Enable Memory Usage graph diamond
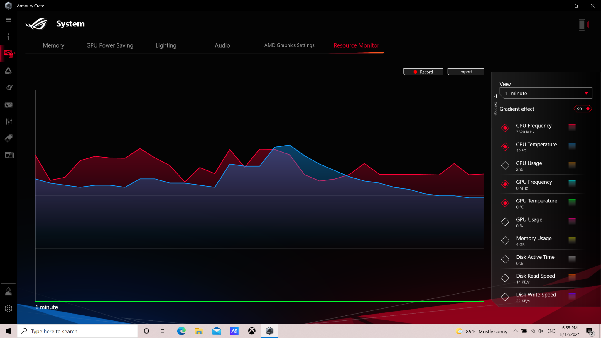 pyautogui.click(x=505, y=240)
